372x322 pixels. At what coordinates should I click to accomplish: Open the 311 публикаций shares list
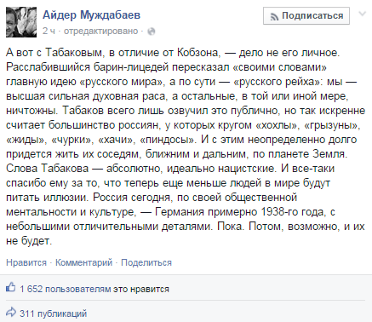pyautogui.click(x=53, y=313)
